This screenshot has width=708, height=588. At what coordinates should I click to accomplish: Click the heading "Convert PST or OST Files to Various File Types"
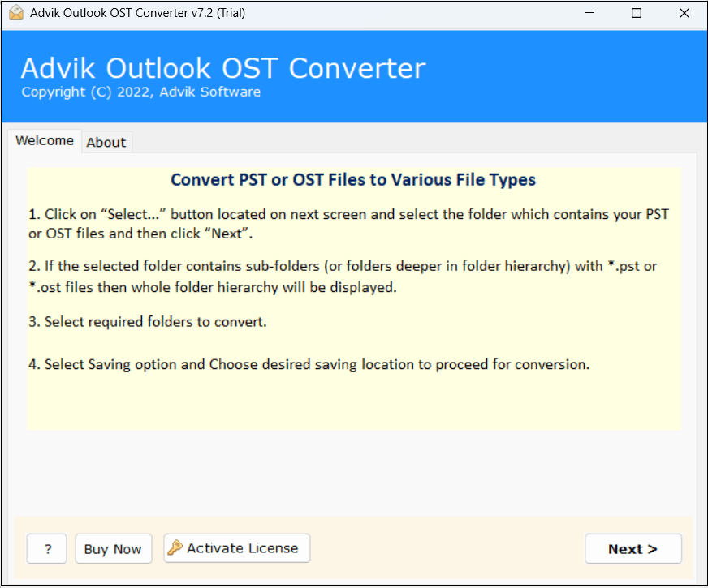pyautogui.click(x=353, y=180)
